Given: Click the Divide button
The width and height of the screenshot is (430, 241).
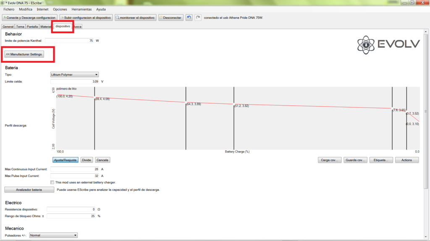Looking at the screenshot, I should [x=87, y=160].
